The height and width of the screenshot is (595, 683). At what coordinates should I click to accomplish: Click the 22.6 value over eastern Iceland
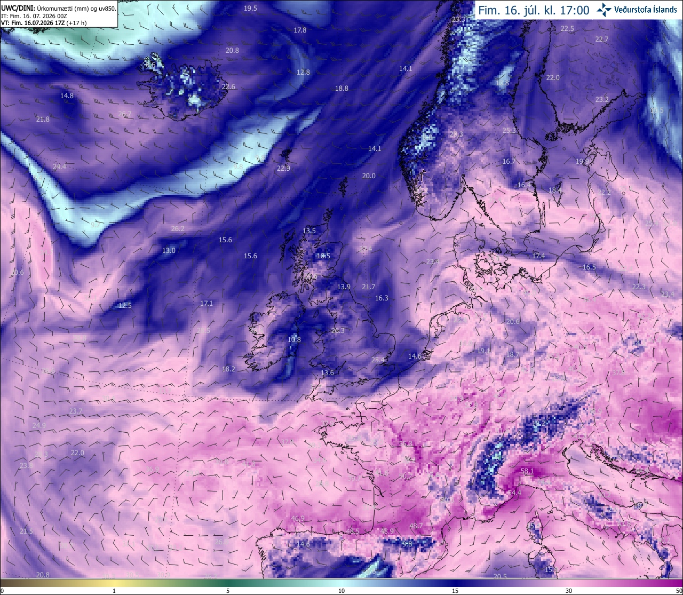point(228,86)
